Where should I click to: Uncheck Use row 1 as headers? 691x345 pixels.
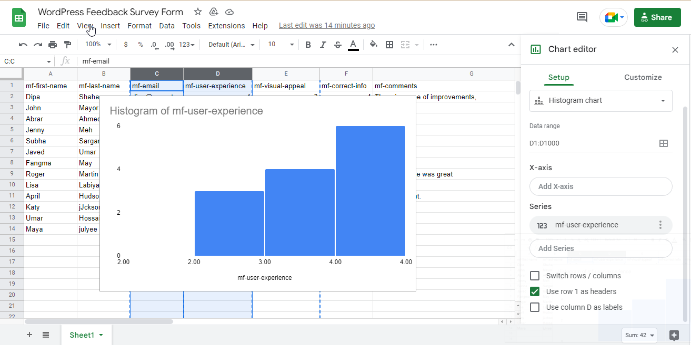[x=535, y=291]
